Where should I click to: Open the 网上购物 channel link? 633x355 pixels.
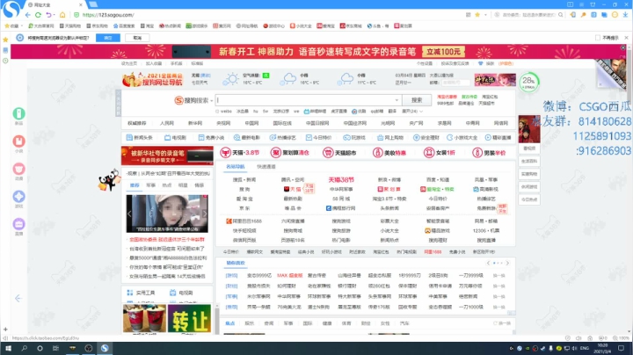(x=390, y=138)
